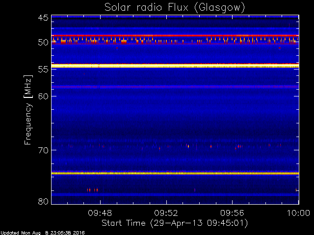Click the "Start Time (29-Apr-13 09:45:01)" label
Image resolution: width=314 pixels, height=235 pixels.
coord(175,223)
